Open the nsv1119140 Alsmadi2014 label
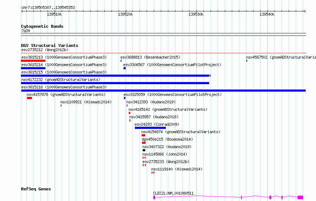The image size is (316, 201). [177, 169]
